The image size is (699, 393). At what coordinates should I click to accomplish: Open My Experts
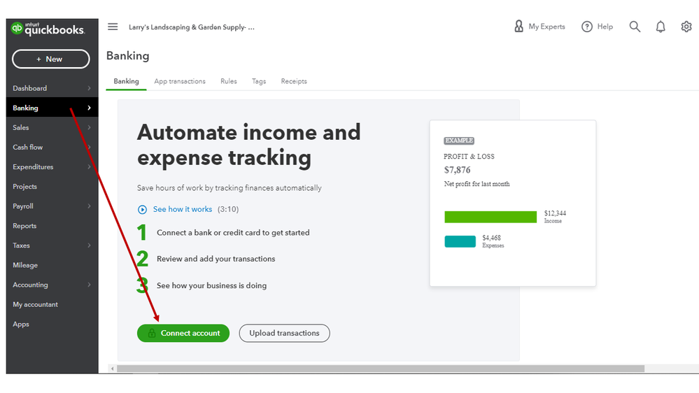539,27
